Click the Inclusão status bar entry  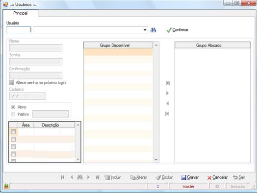click(x=238, y=187)
